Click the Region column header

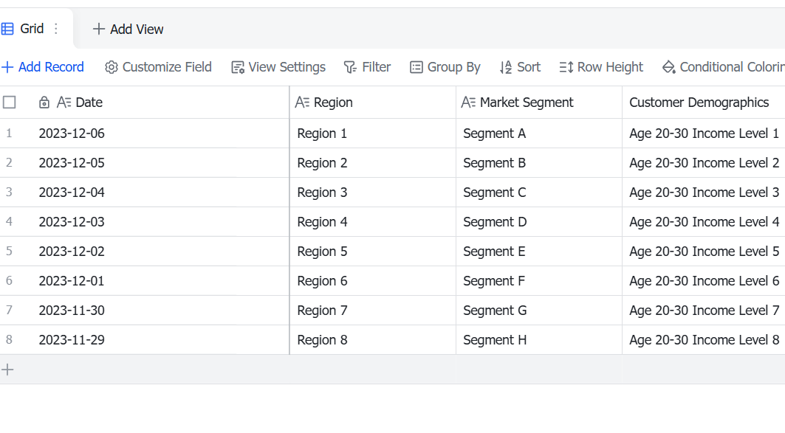372,103
